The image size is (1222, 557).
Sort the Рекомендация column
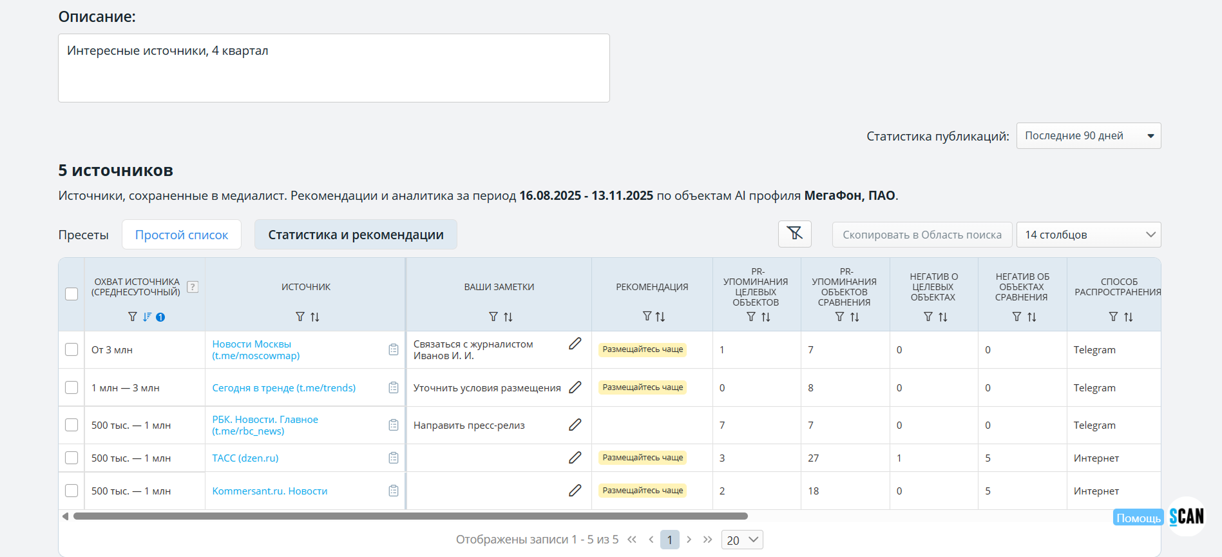(x=660, y=317)
